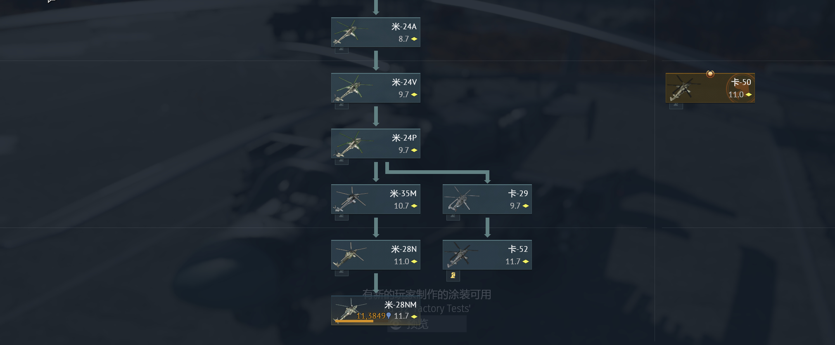Click the small icon beneath 米-24A
835x345 pixels.
tap(342, 50)
